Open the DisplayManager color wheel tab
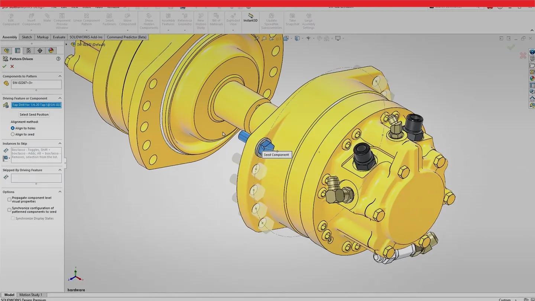The image size is (535, 301). [51, 51]
